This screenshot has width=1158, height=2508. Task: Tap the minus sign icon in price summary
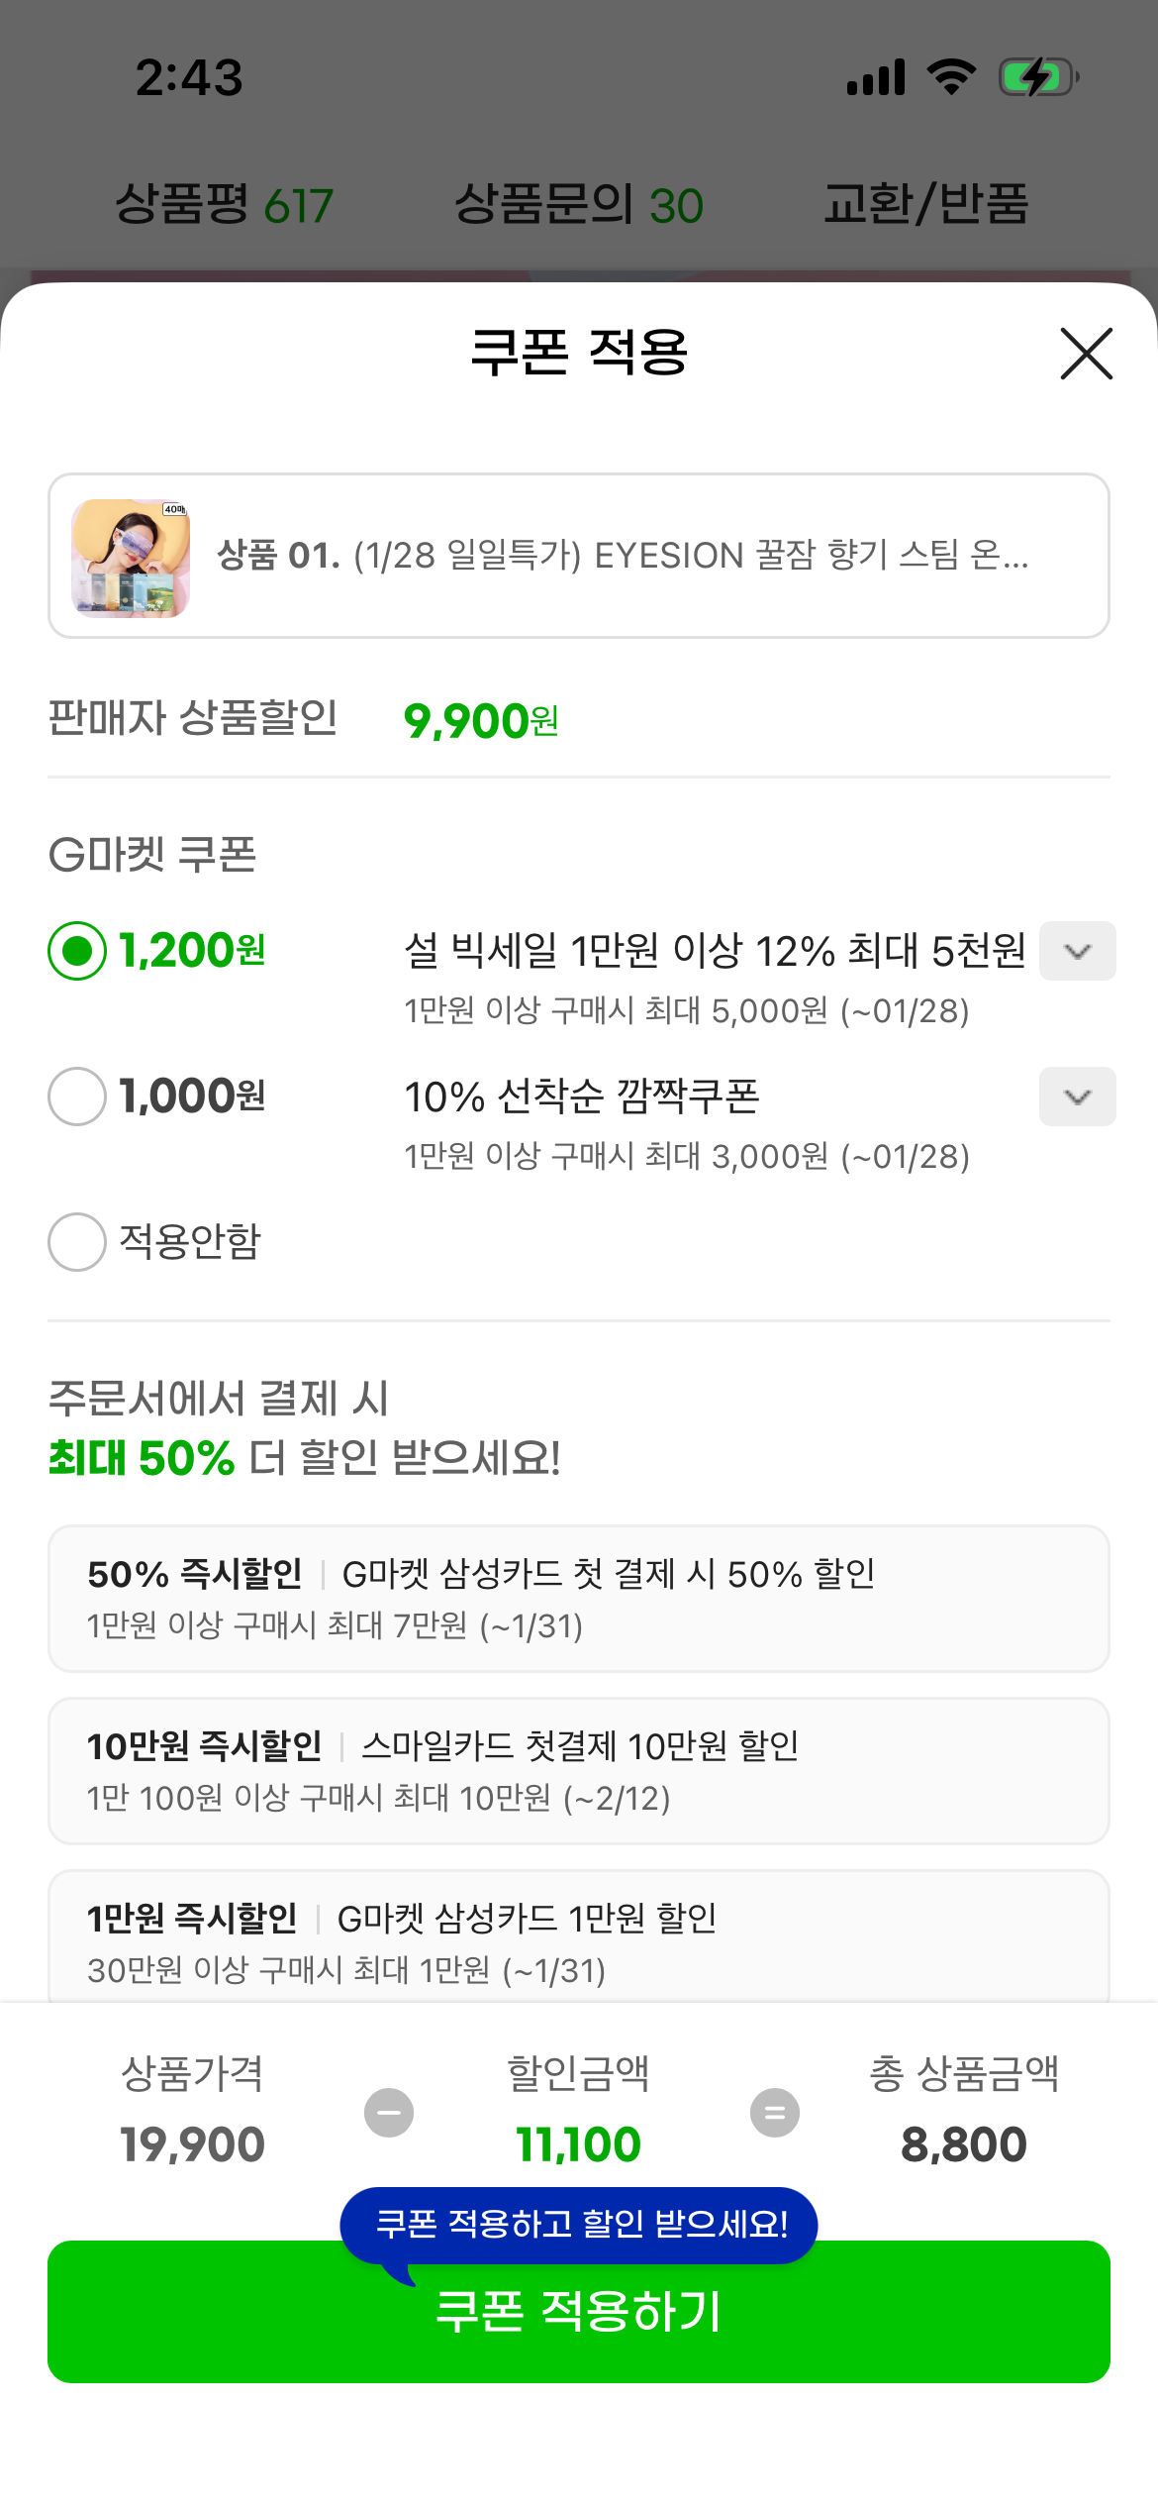tap(389, 2113)
